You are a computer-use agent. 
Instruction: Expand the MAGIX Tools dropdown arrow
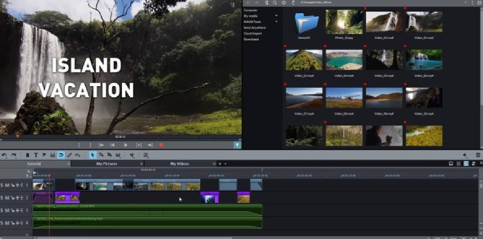[276, 21]
